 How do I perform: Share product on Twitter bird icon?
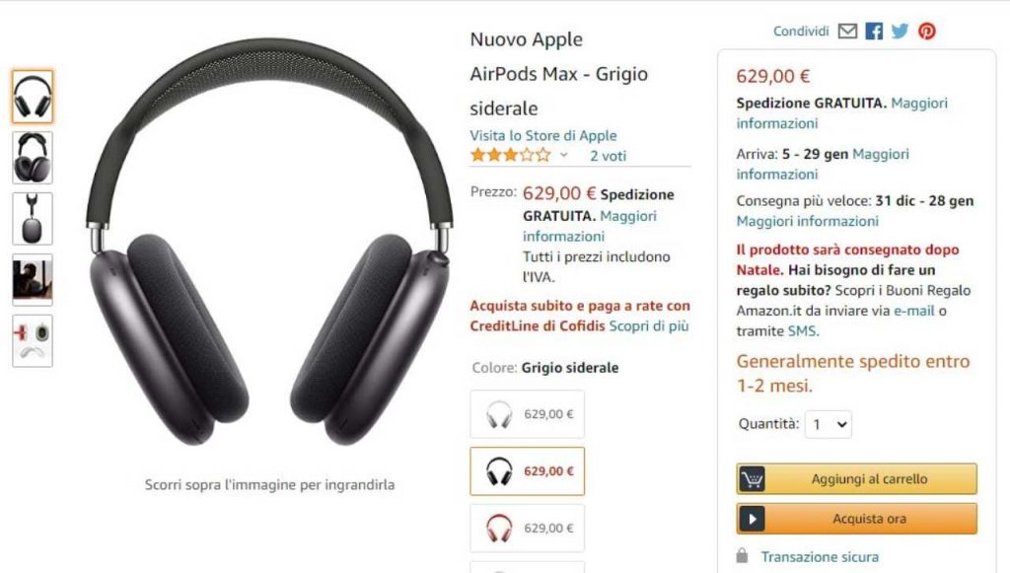[900, 31]
